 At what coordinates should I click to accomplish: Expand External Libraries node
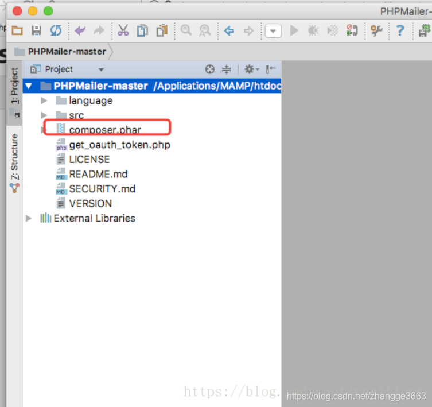pos(28,218)
